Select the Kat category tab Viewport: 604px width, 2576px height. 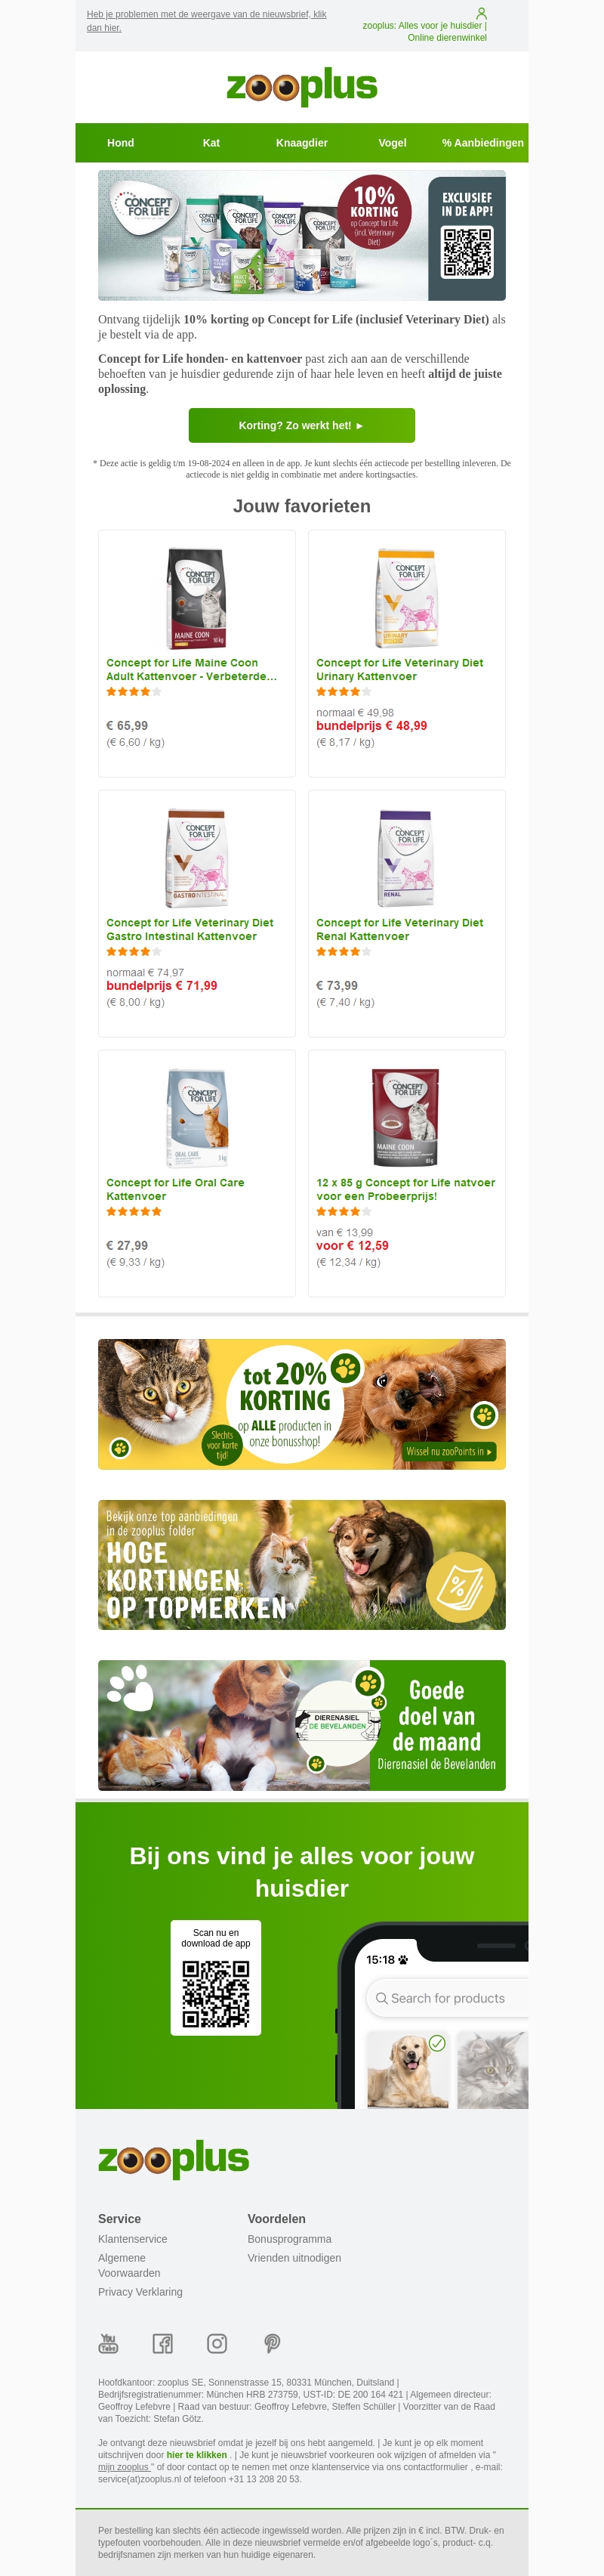[x=211, y=143]
